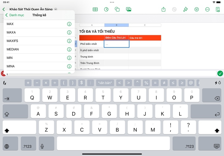The width and height of the screenshot is (224, 156).
Task: Switch keyboard to .?123 on left
Action: (x=27, y=144)
